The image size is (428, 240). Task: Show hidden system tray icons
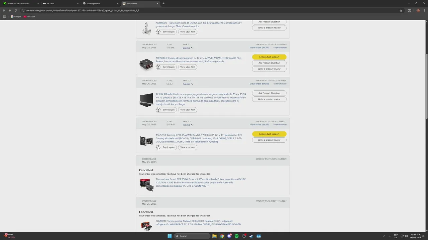click(384, 236)
